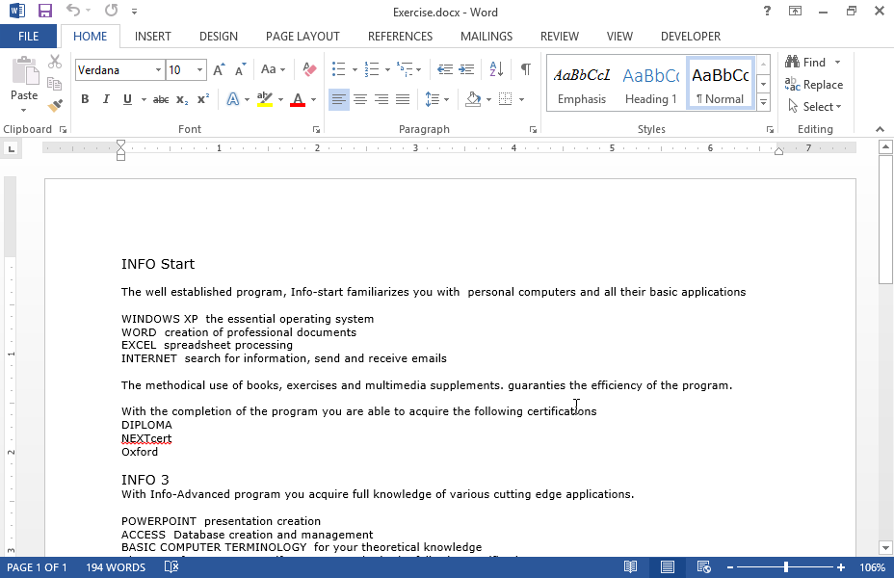
Task: Open the font name dropdown for Verdana
Action: click(x=158, y=70)
